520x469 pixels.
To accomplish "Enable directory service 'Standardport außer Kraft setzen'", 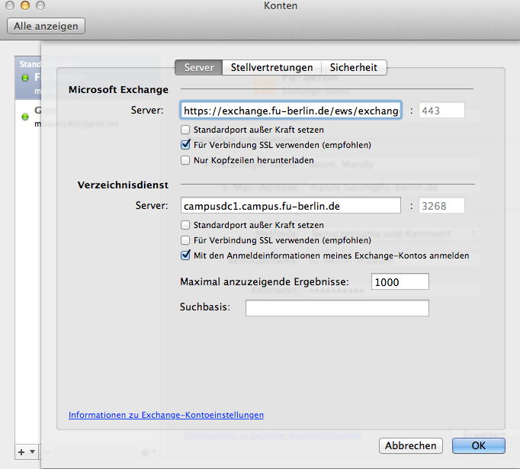I will pos(185,225).
